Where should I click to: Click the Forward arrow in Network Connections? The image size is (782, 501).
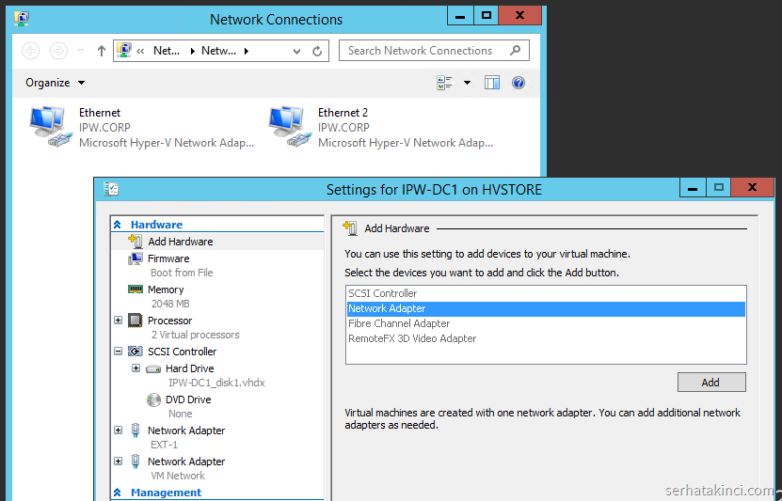click(58, 51)
